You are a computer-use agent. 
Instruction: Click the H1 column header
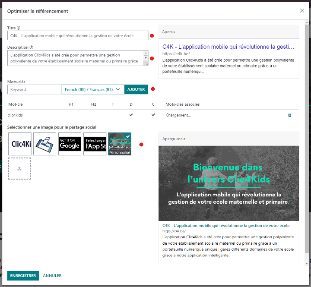point(71,104)
